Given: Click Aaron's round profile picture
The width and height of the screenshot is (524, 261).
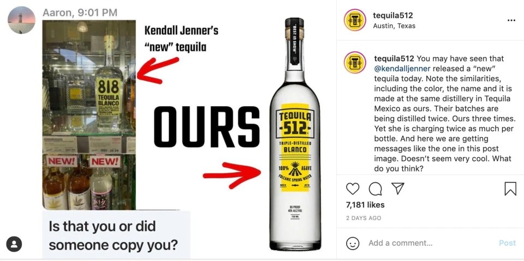Looking at the screenshot, I should [22, 20].
